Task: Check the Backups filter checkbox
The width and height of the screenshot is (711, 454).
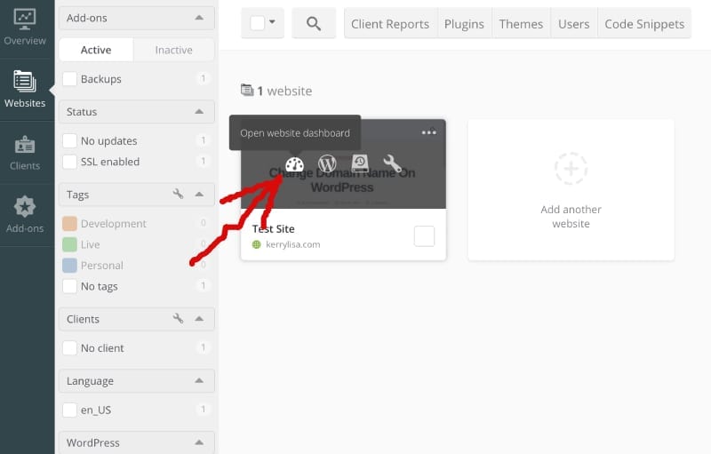Action: point(70,79)
